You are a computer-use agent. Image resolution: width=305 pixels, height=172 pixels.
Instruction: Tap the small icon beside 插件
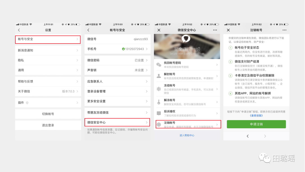[27, 103]
